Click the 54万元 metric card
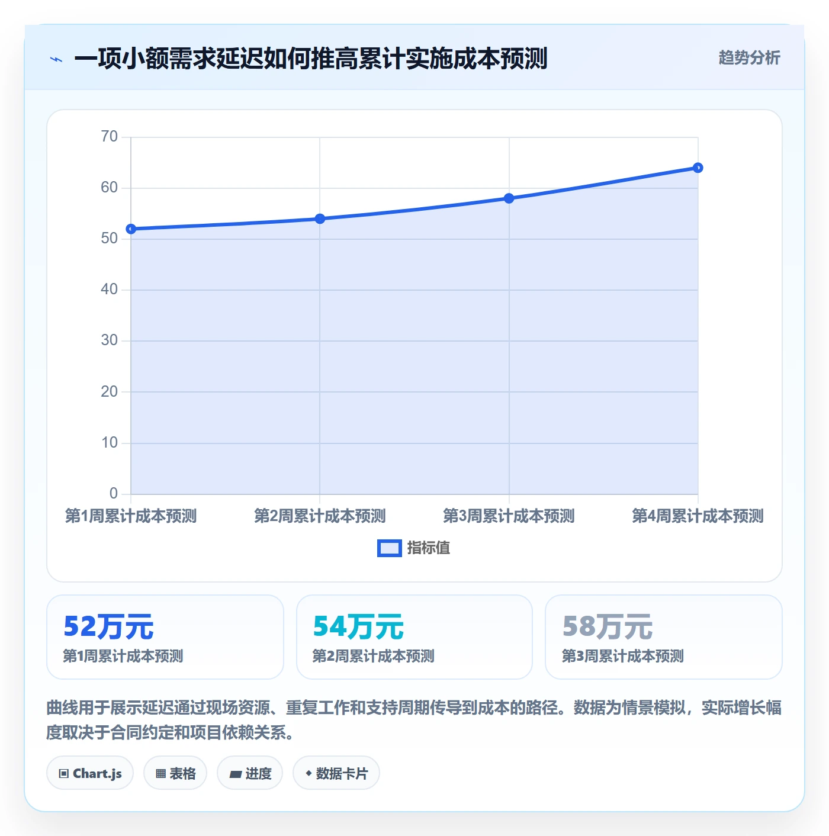 tap(415, 637)
